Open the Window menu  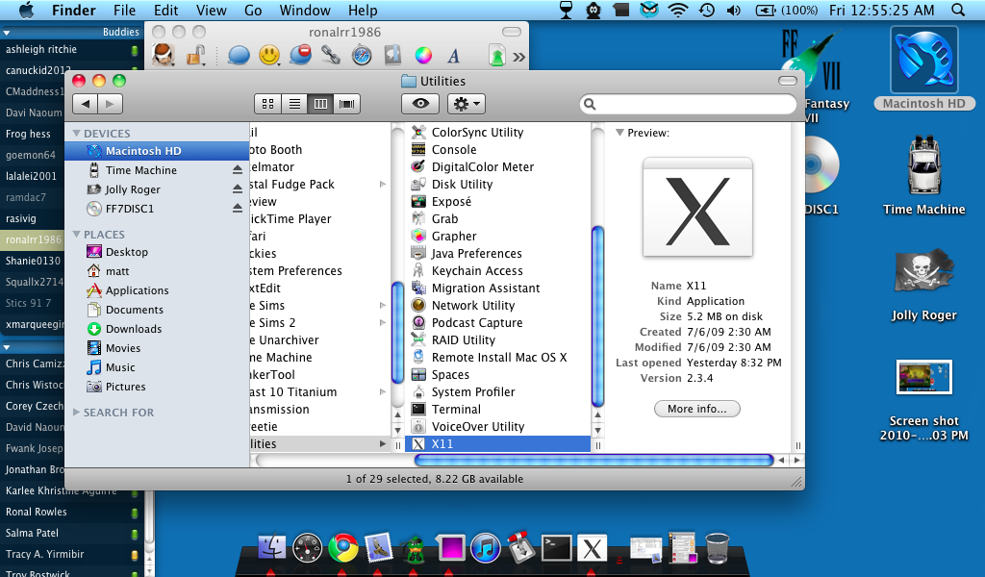coord(305,10)
